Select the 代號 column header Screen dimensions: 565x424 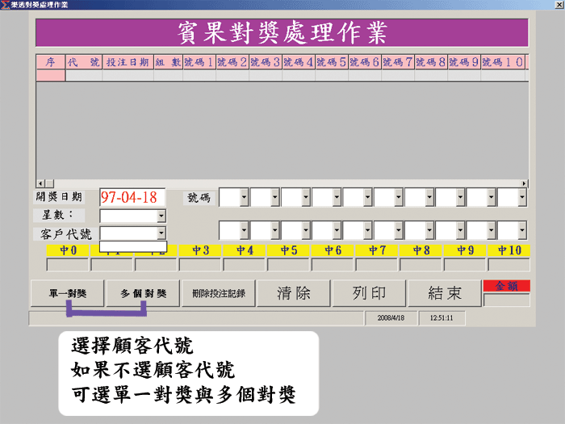pos(84,62)
